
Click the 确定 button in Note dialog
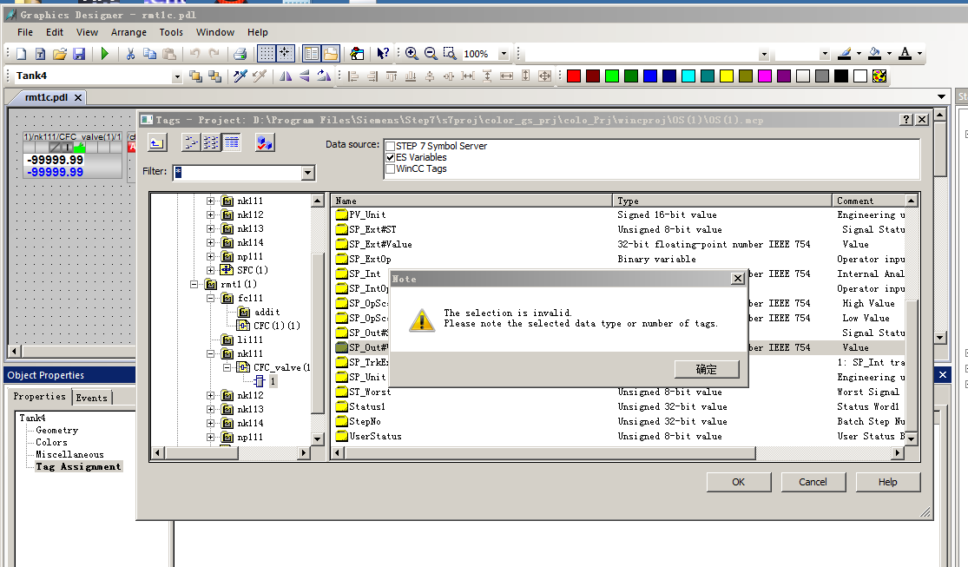(x=707, y=369)
